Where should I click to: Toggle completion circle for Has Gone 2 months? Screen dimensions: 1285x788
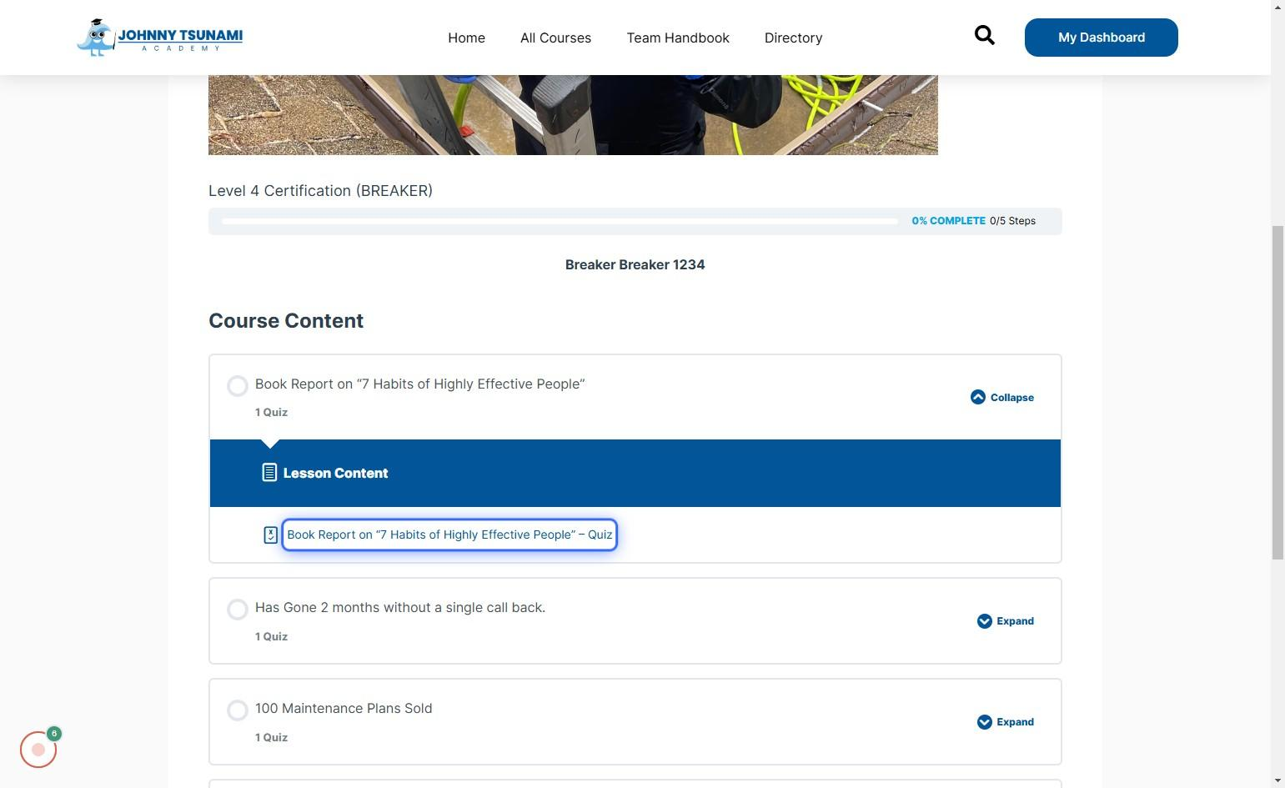click(238, 610)
